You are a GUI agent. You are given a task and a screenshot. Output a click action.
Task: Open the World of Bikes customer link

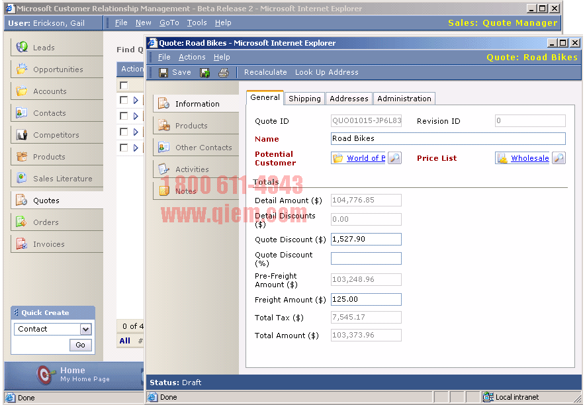coord(365,158)
